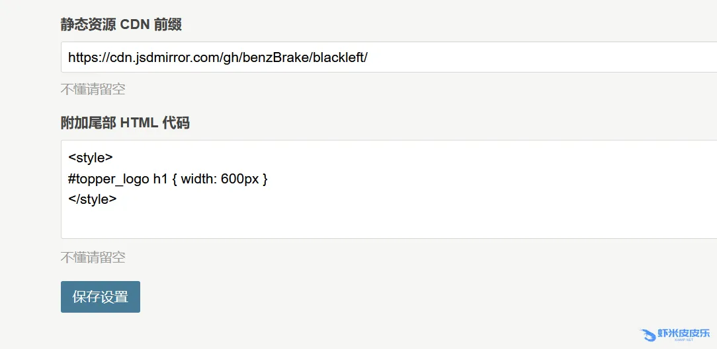This screenshot has height=349, width=717.
Task: Place cursor on the opening <style> line
Action: click(x=91, y=158)
